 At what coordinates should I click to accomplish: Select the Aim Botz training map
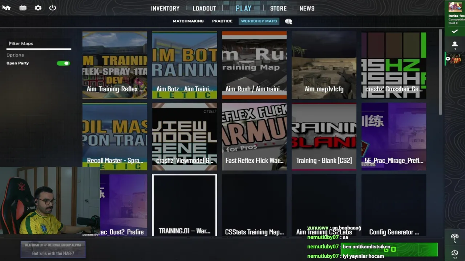pyautogui.click(x=185, y=65)
